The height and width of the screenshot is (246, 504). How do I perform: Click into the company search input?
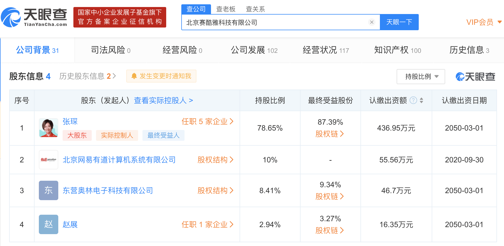[x=275, y=22]
